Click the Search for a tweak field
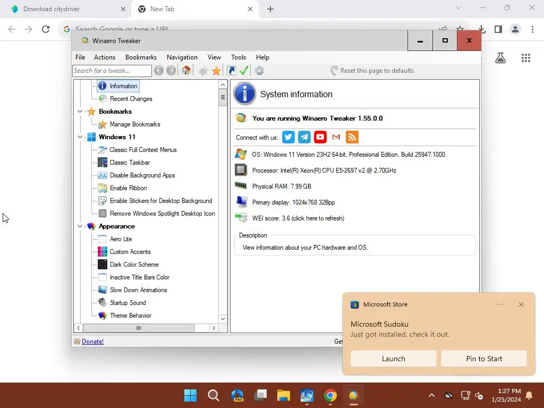This screenshot has width=544, height=408. tap(112, 71)
